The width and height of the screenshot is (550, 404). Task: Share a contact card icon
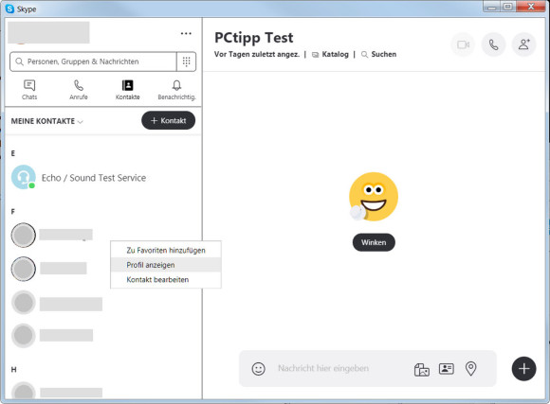pos(447,369)
